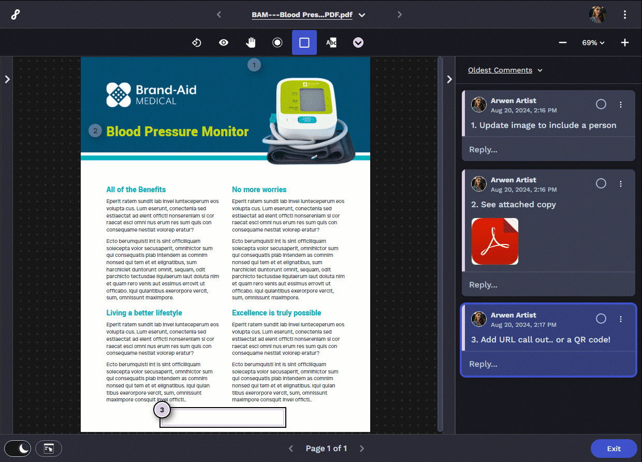The width and height of the screenshot is (642, 462).
Task: Toggle dark mode with the moon switch
Action: click(18, 449)
